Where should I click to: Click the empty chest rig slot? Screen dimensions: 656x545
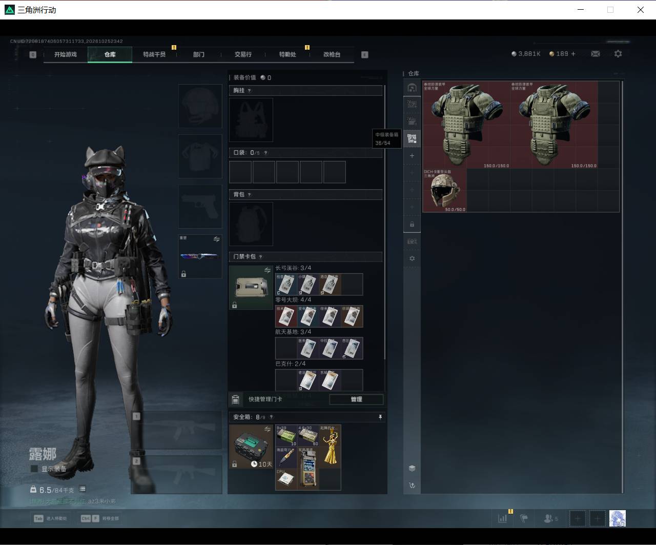point(251,120)
